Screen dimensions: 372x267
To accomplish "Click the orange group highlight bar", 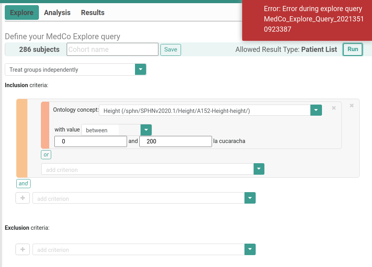I will 21,138.
